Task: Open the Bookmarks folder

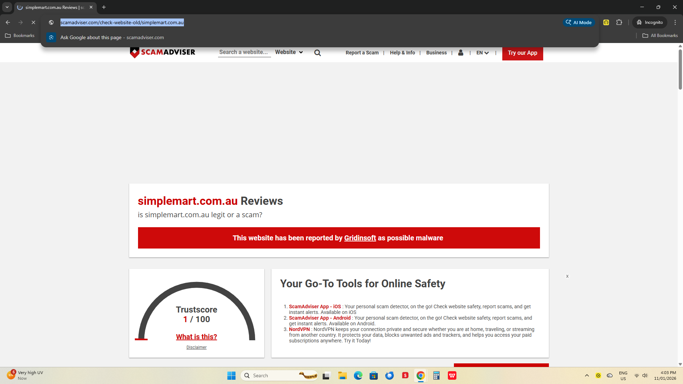Action: [x=20, y=36]
